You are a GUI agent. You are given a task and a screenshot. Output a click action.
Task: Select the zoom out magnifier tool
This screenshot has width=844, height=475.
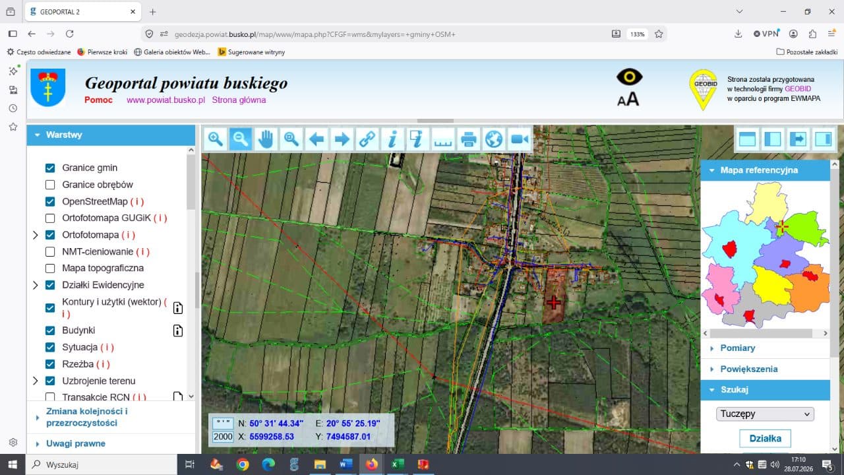[241, 139]
